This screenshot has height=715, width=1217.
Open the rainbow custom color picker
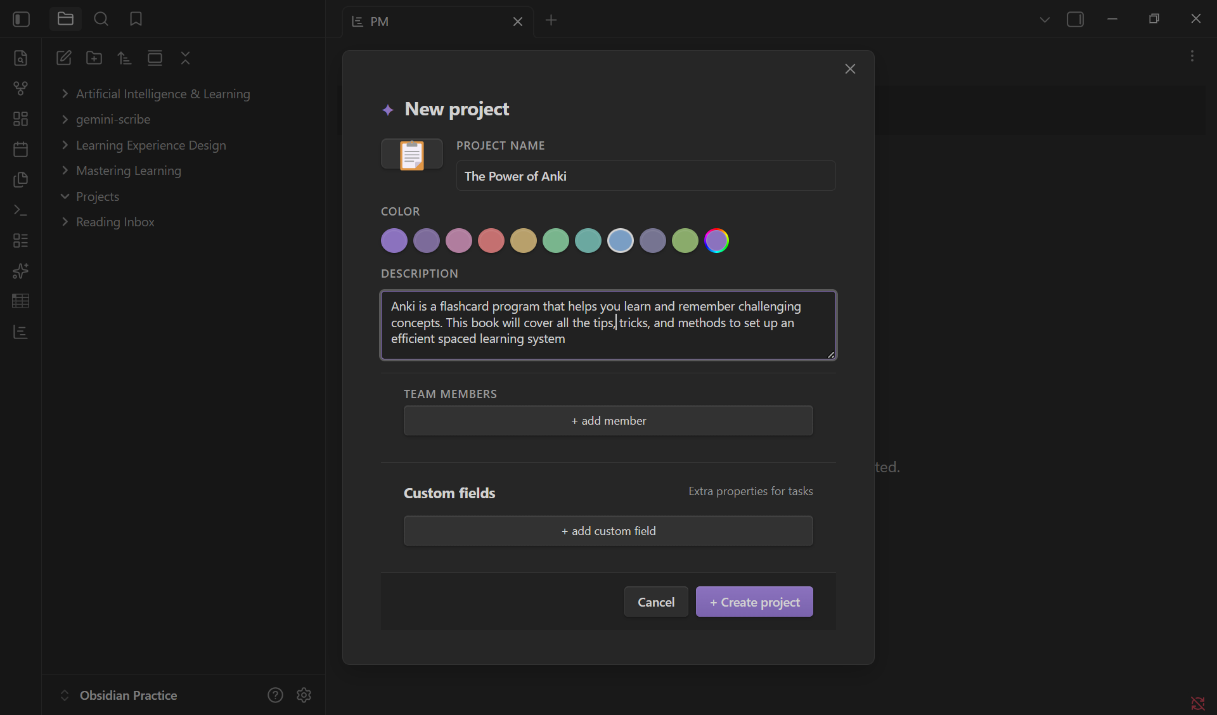(717, 241)
